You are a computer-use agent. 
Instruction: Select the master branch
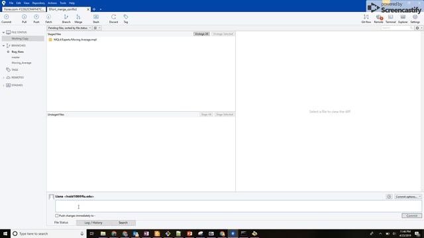[x=16, y=58]
